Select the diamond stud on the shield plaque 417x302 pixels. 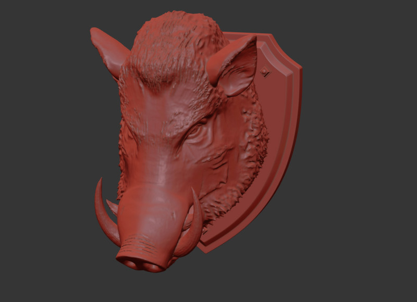[x=266, y=73]
